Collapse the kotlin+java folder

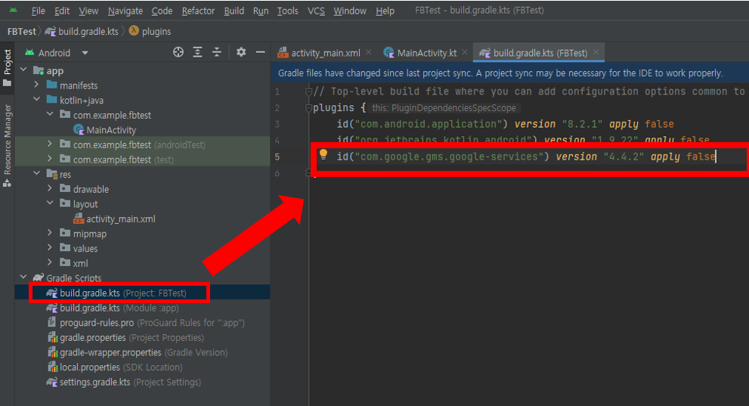[36, 99]
